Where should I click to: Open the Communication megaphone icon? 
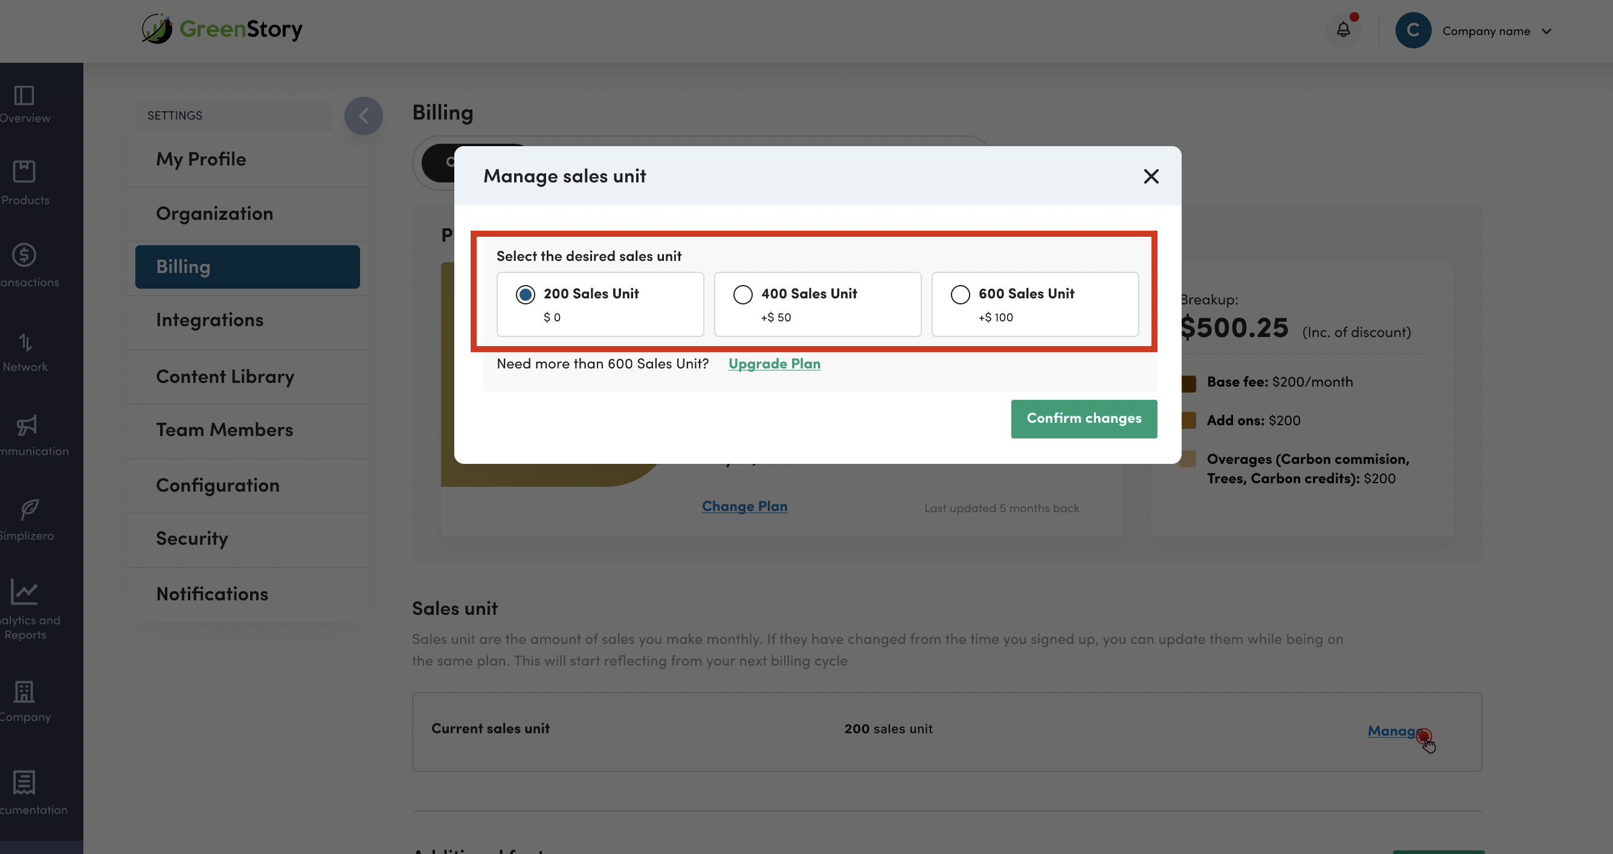pyautogui.click(x=27, y=426)
